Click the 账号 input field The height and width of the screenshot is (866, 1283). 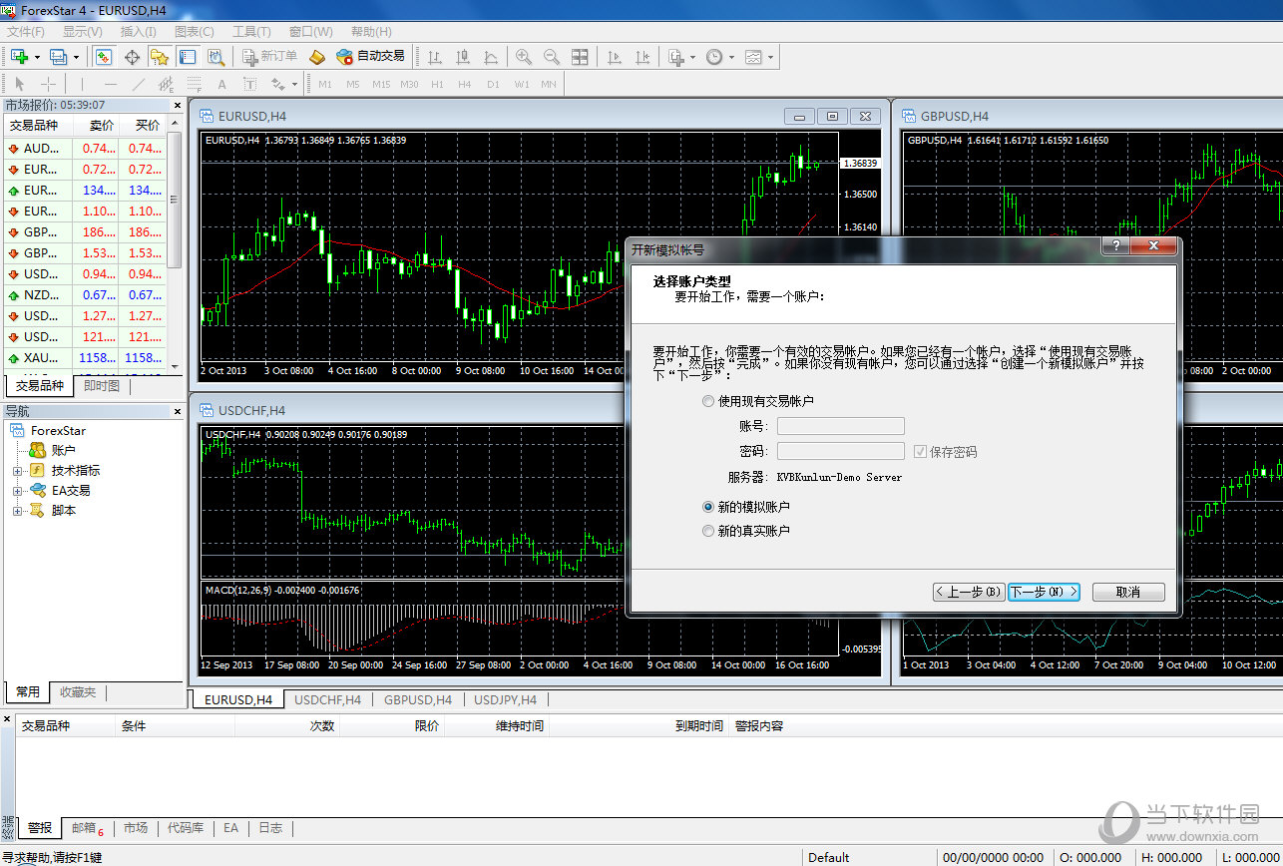coord(841,426)
